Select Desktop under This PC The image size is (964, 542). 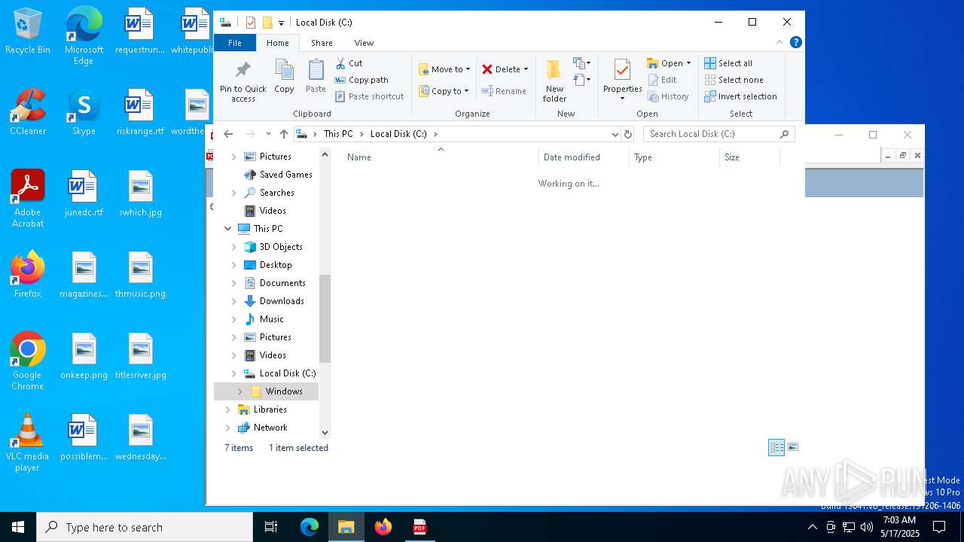pyautogui.click(x=276, y=265)
